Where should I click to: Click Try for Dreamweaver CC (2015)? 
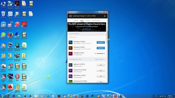tap(101, 82)
